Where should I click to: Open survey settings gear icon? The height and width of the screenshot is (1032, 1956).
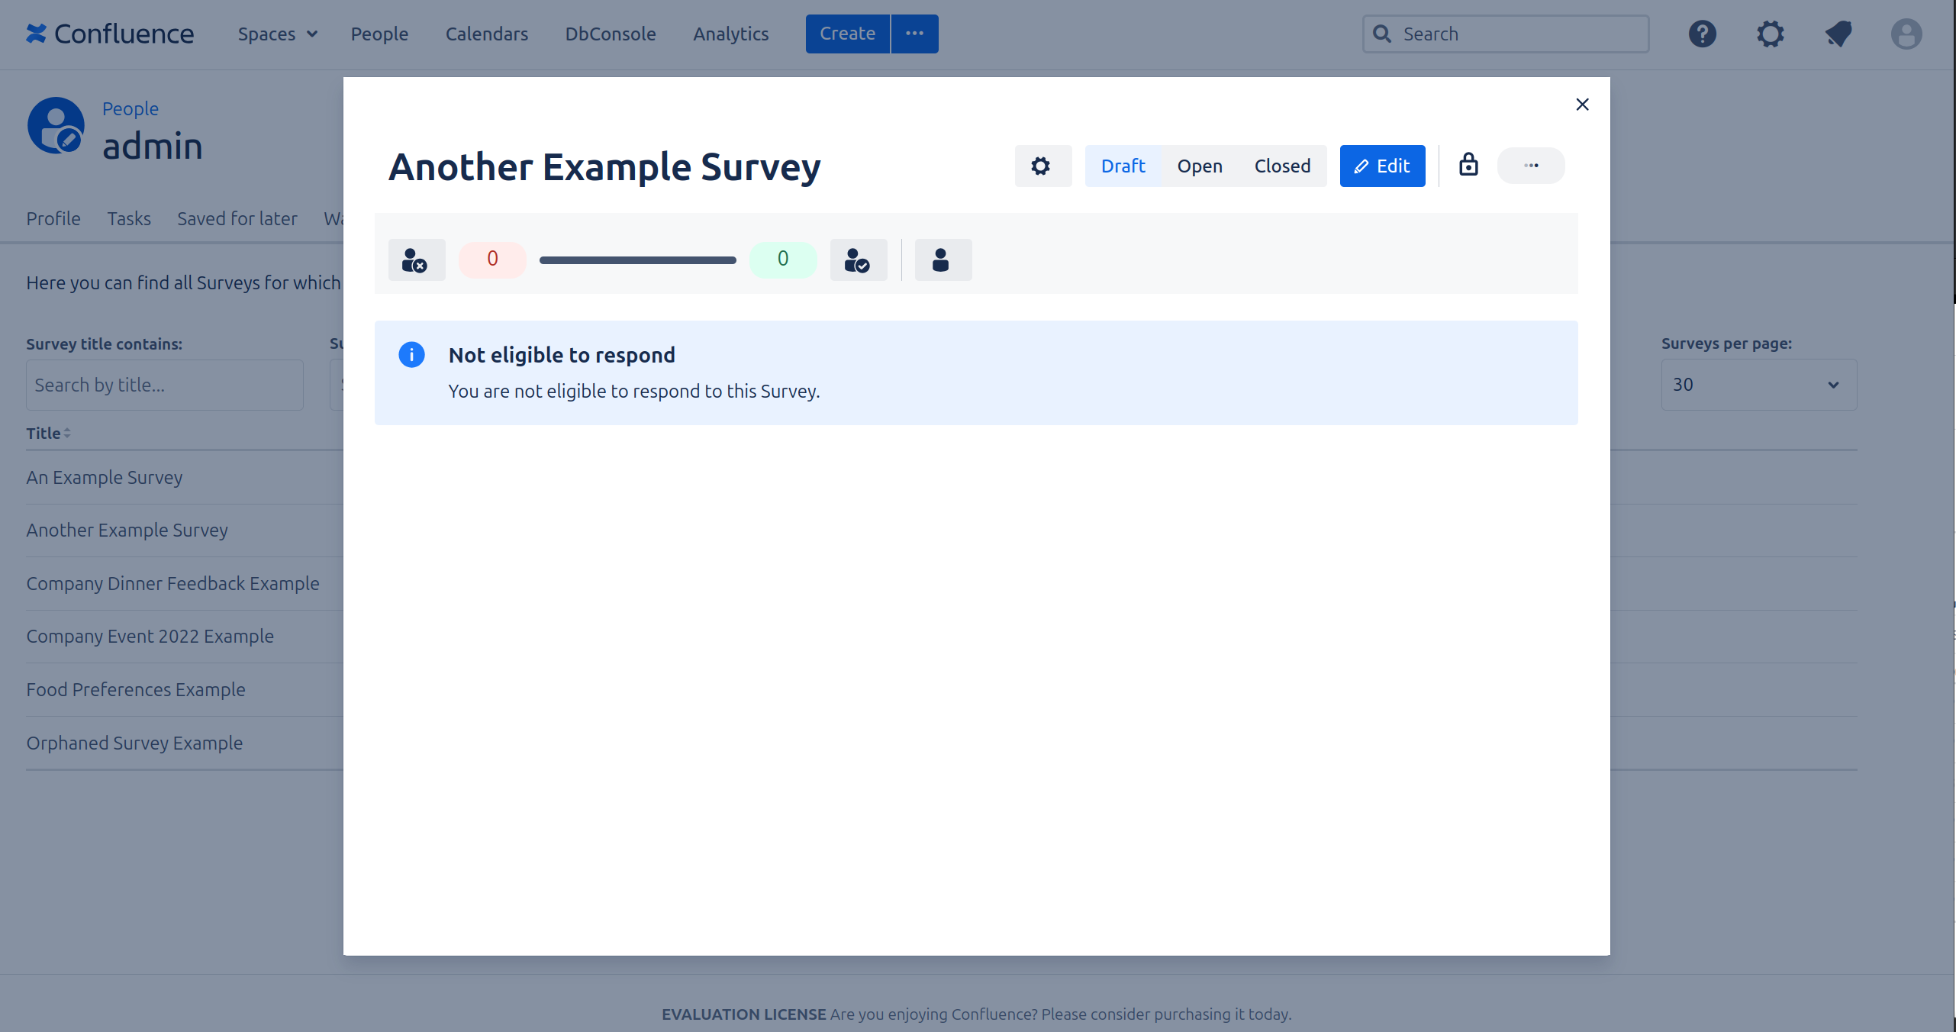coord(1042,166)
